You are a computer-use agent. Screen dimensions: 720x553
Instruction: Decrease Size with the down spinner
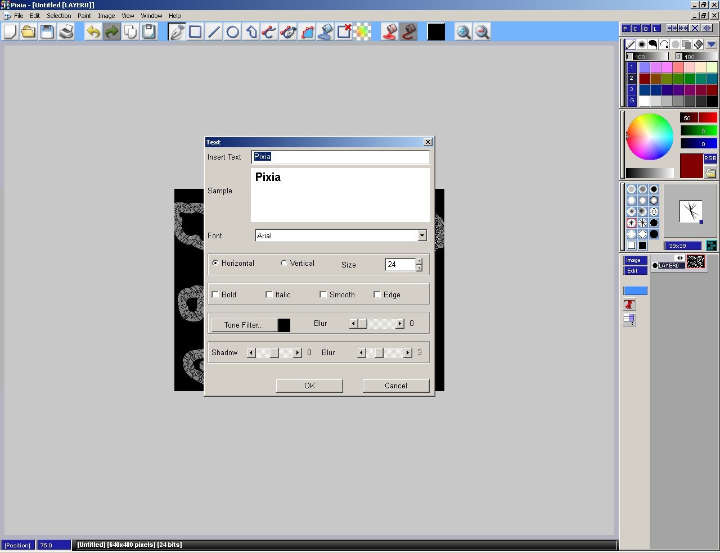pos(419,268)
